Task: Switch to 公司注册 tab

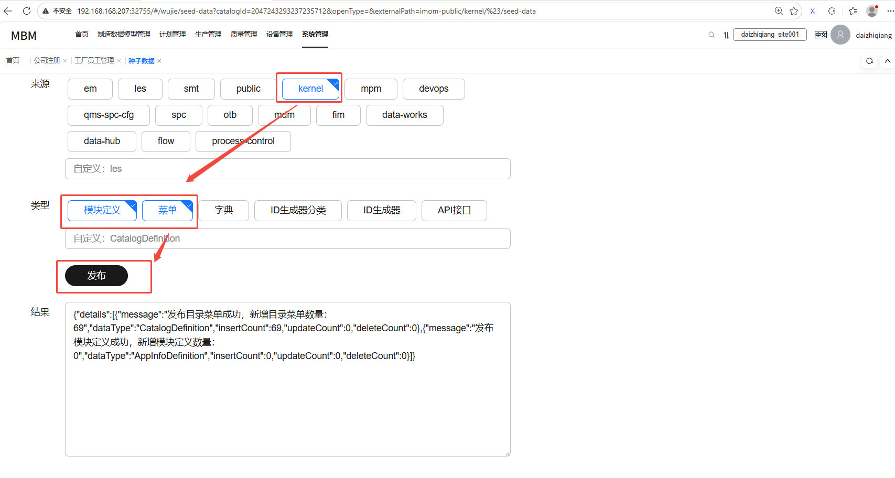Action: click(x=47, y=60)
